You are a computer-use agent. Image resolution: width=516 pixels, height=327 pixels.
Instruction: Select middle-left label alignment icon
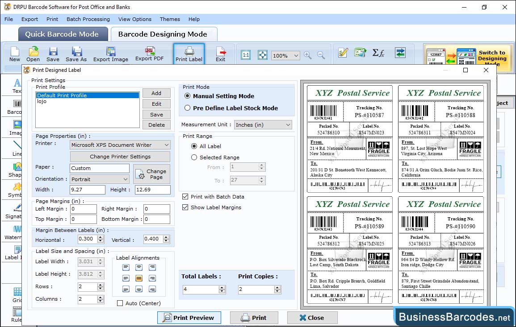pos(126,278)
